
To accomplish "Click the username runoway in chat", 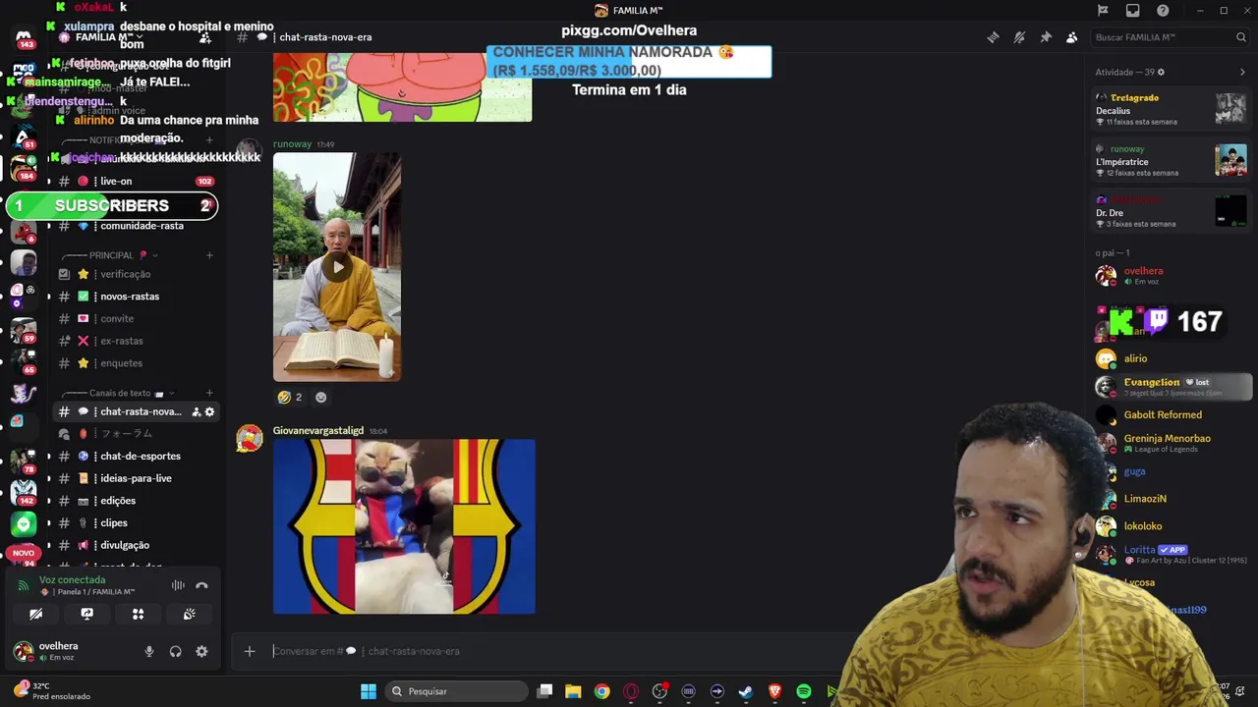I will pyautogui.click(x=292, y=143).
